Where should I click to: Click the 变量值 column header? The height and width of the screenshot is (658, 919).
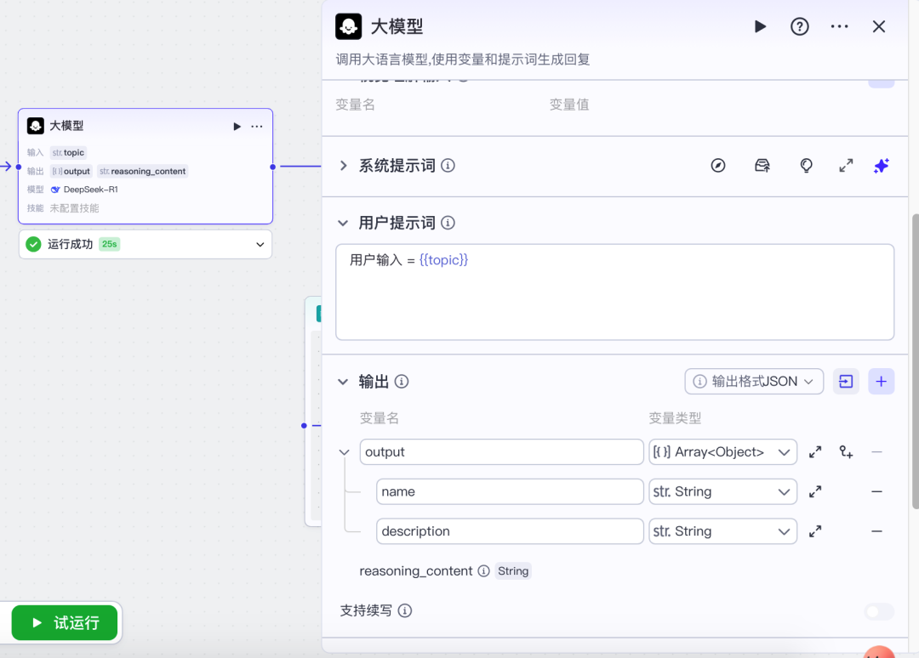tap(569, 105)
